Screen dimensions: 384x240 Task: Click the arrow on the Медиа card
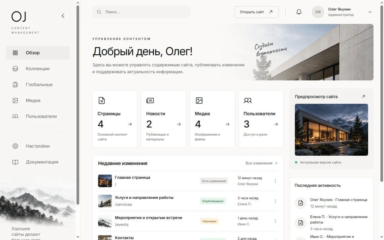coord(227,124)
